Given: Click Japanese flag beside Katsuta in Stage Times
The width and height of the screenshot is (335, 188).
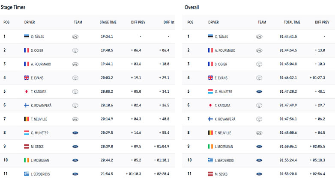Looking at the screenshot, I should pos(27,91).
